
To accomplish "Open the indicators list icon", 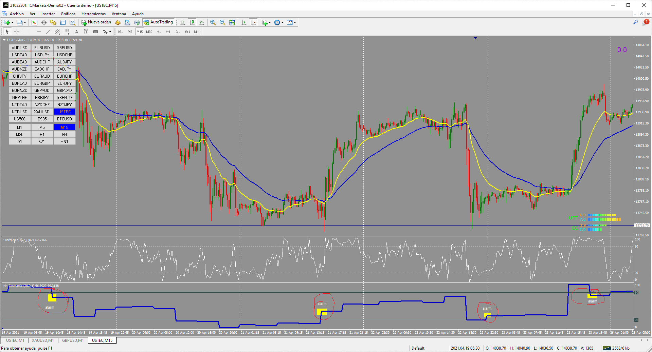I will pyautogui.click(x=265, y=22).
